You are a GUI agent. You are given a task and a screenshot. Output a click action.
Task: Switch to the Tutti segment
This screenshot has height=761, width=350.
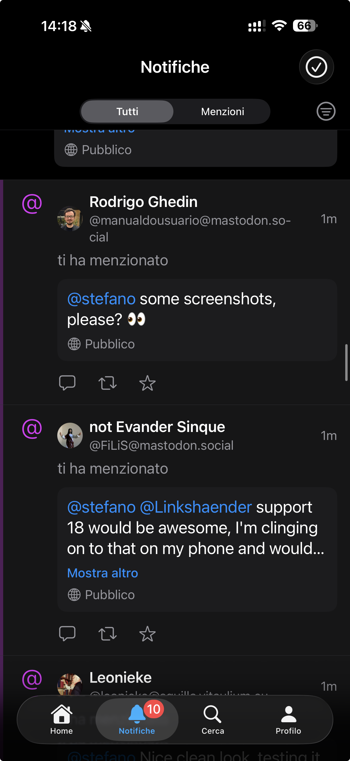pos(127,112)
